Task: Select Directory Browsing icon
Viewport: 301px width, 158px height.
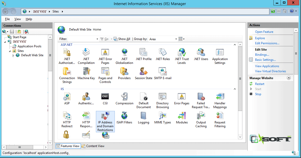Action: 162,100
